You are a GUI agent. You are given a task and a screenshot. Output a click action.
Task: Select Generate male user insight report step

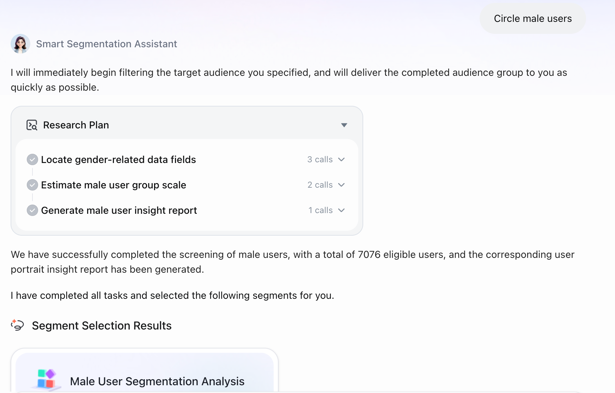point(187,210)
